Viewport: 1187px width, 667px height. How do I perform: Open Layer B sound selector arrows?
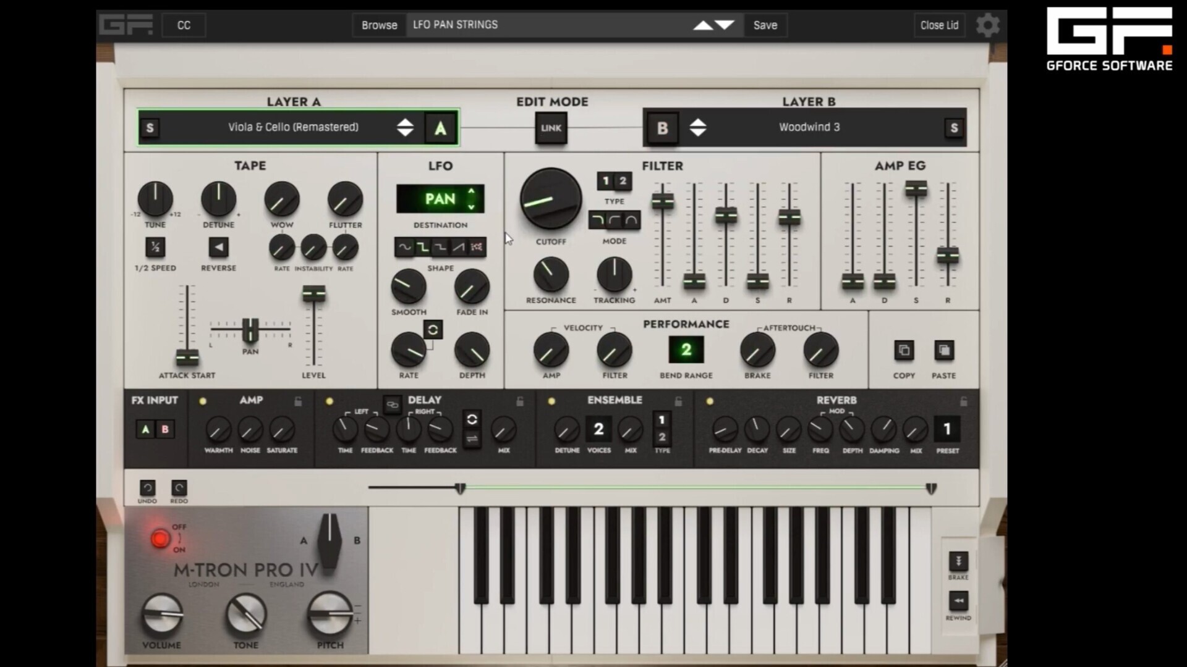coord(697,127)
